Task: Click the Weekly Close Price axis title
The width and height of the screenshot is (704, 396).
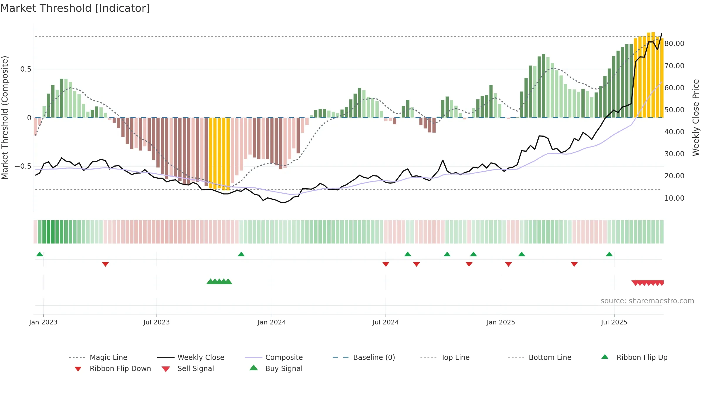Action: pos(696,117)
